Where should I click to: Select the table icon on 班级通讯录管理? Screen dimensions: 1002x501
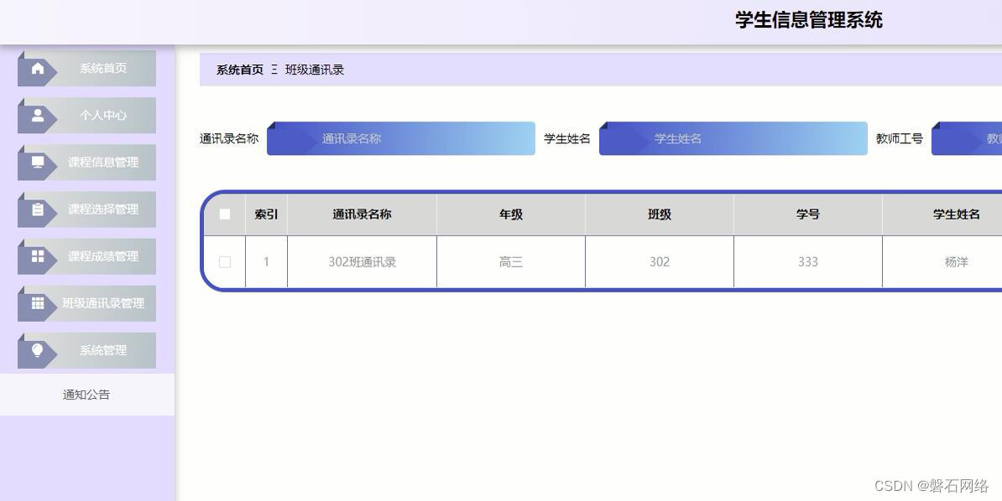click(x=37, y=304)
